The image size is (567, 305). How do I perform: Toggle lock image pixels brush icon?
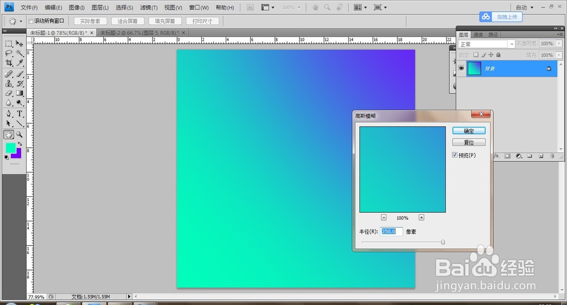tap(484, 55)
